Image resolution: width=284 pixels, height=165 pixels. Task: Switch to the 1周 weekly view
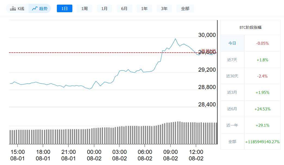coord(84,8)
